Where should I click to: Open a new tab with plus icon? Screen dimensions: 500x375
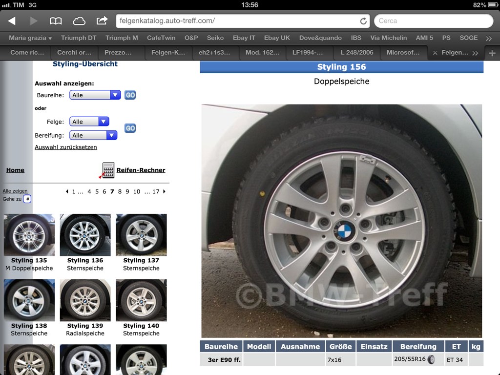(x=492, y=53)
